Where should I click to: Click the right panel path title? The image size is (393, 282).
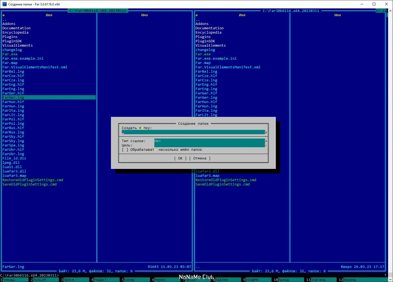point(291,11)
